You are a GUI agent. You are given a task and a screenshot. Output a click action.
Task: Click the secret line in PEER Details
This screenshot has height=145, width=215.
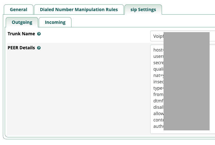point(158,63)
